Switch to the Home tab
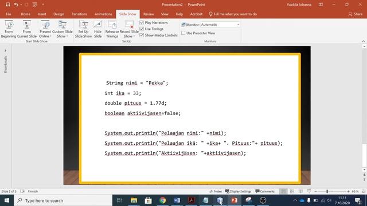Viewport: 367px width, 206px height. [x=25, y=14]
